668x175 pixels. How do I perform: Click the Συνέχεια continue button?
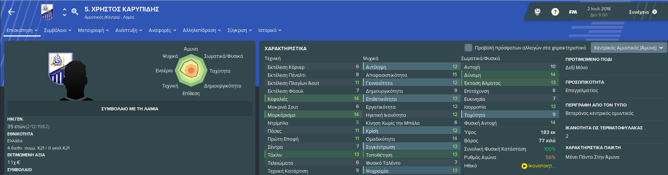coord(643,12)
